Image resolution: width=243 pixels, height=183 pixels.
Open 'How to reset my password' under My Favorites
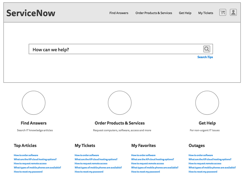click(145, 172)
